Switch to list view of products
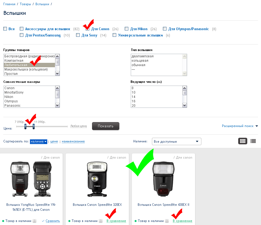 coord(253,141)
